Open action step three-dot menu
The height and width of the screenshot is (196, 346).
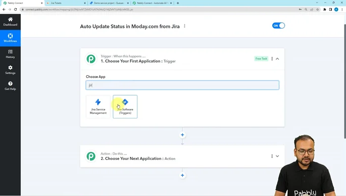coord(272,156)
